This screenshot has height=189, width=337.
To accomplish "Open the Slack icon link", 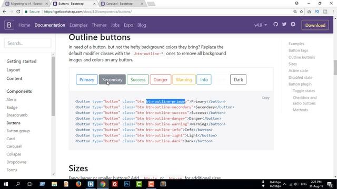I will pyautogui.click(x=293, y=25).
